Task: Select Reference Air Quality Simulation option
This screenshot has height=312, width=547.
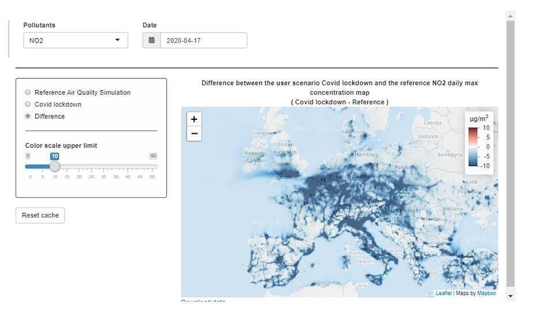Action: pyautogui.click(x=28, y=92)
